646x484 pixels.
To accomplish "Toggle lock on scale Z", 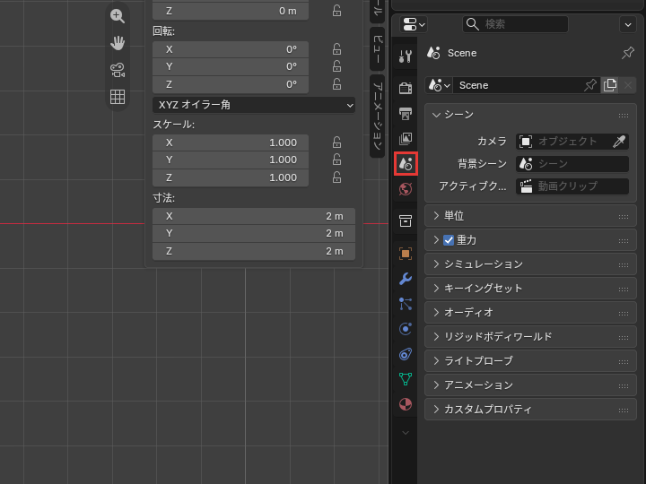I will point(336,177).
